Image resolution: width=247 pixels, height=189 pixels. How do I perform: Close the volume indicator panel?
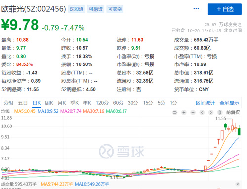pos(238,184)
